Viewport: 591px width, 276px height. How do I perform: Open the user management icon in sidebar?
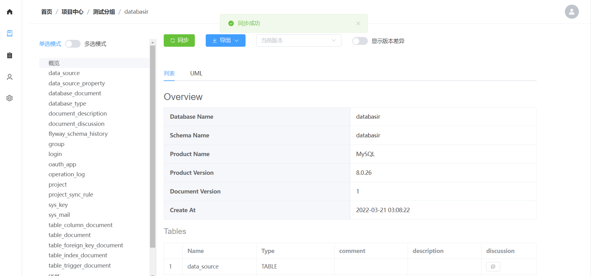click(10, 77)
